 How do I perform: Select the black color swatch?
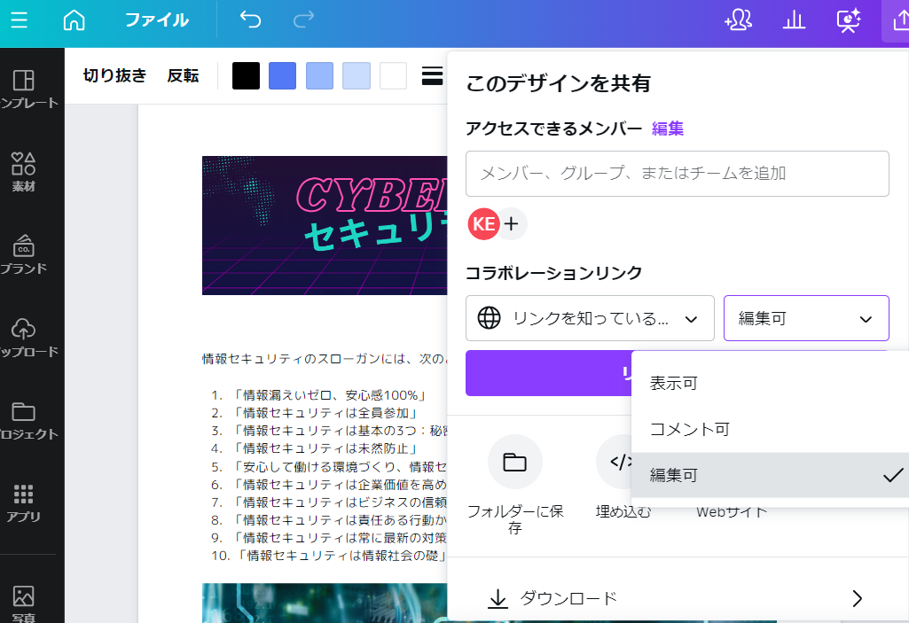246,76
